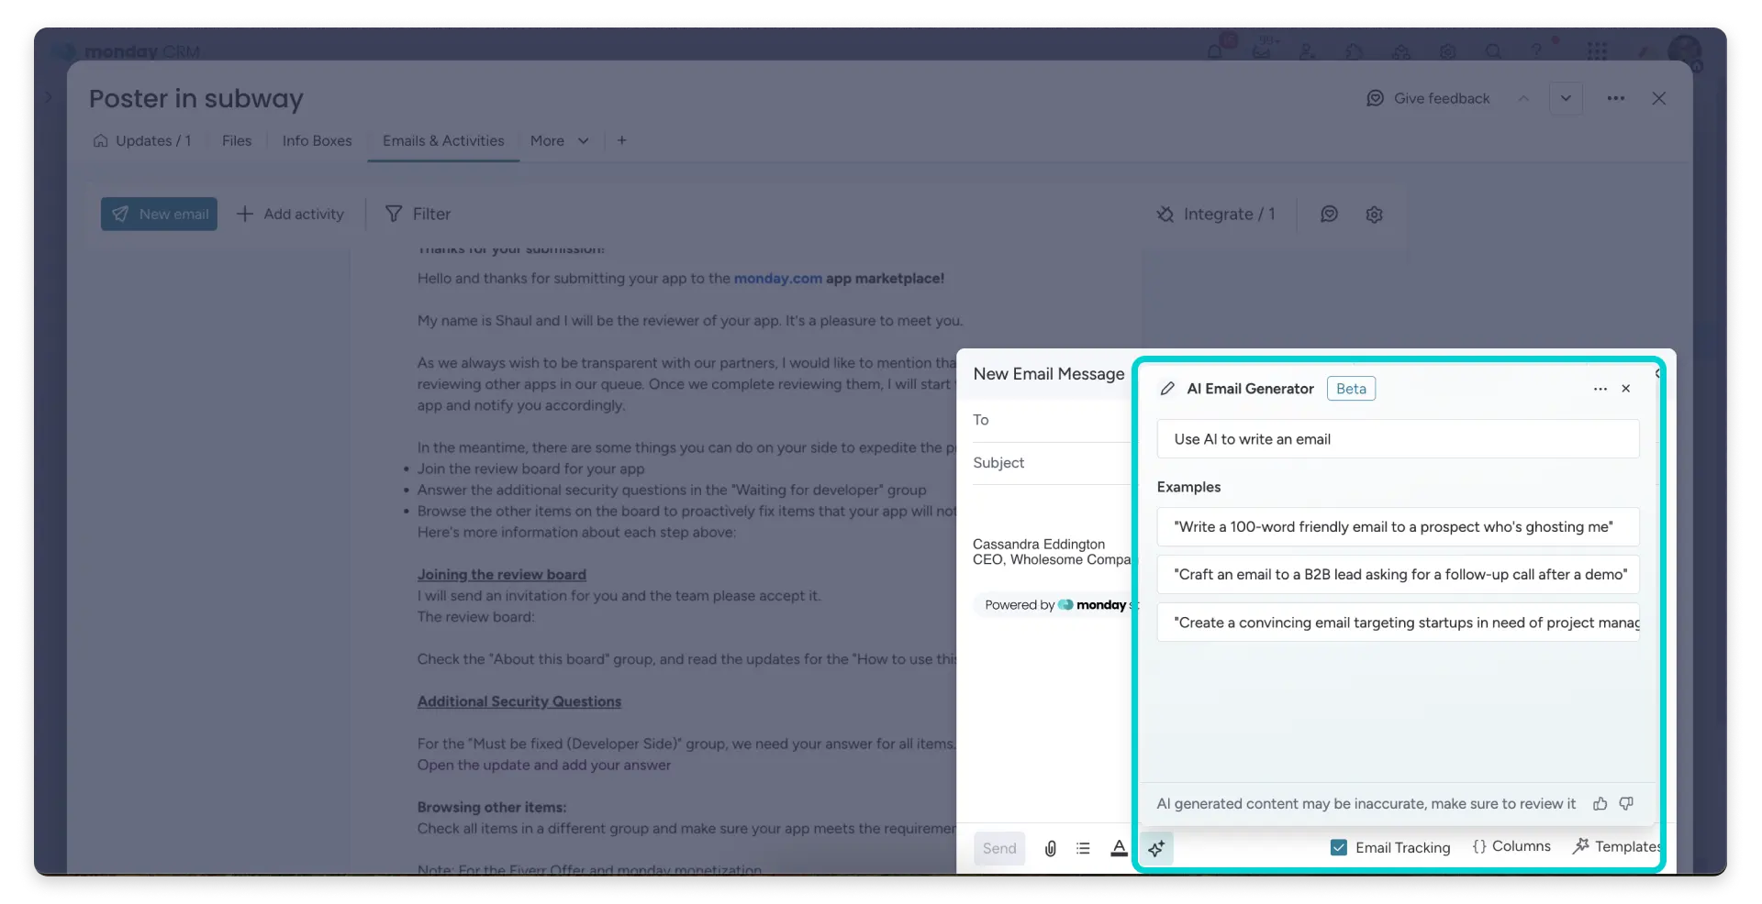
Task: Click the To recipient field
Action: click(x=1051, y=420)
